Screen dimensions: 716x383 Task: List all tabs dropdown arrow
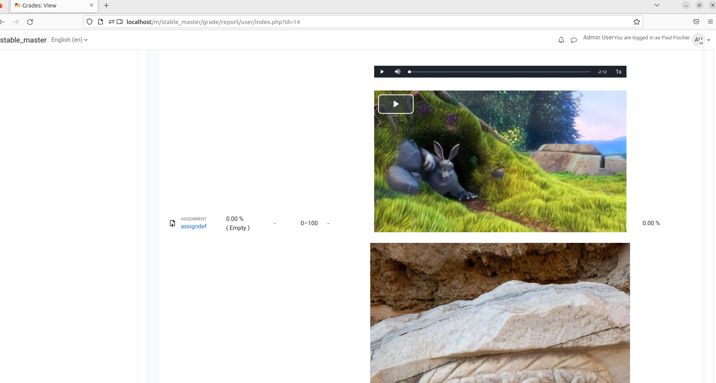(x=656, y=5)
